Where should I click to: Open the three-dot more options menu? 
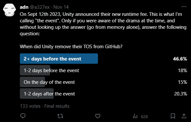pyautogui.click(x=184, y=7)
